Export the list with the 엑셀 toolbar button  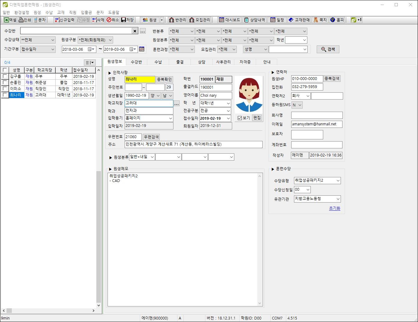pos(10,20)
